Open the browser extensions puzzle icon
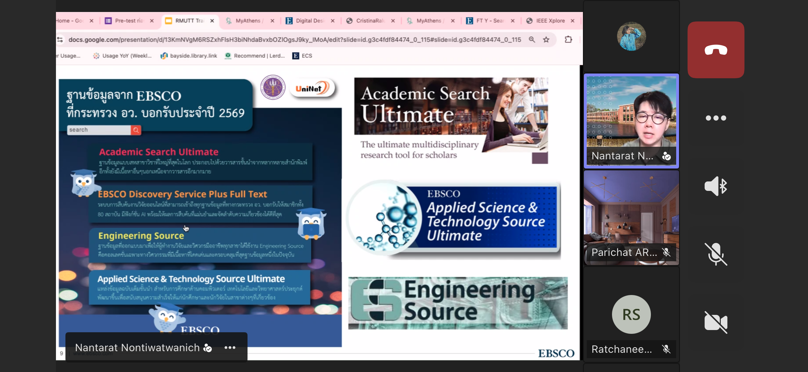 tap(568, 40)
